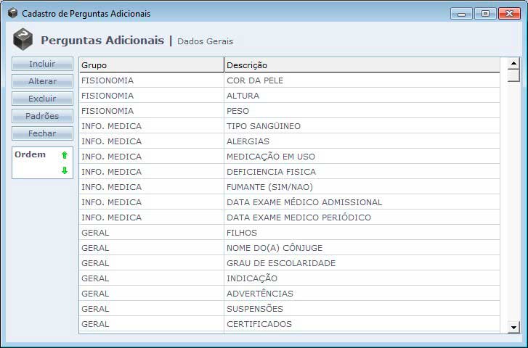Click the Excluir button
Image resolution: width=528 pixels, height=348 pixels.
[42, 99]
